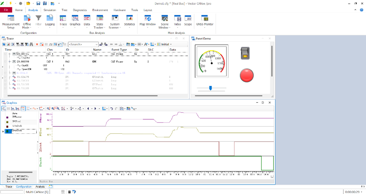
Task: Click the blue slider handle in Panel-Demo
Action: click(x=211, y=88)
